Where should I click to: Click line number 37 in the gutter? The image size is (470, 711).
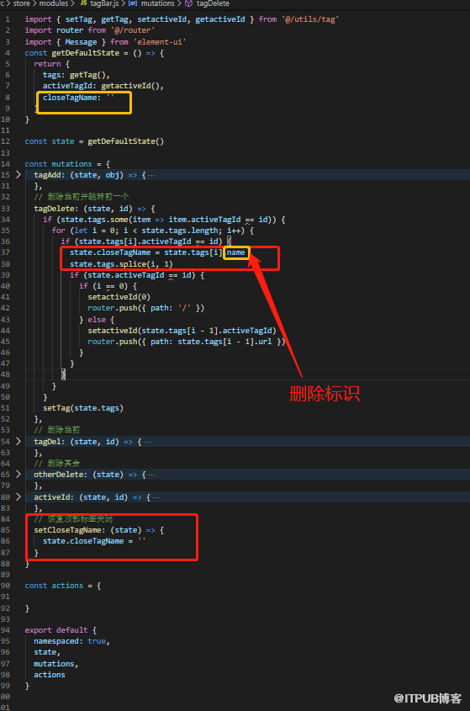(5, 252)
